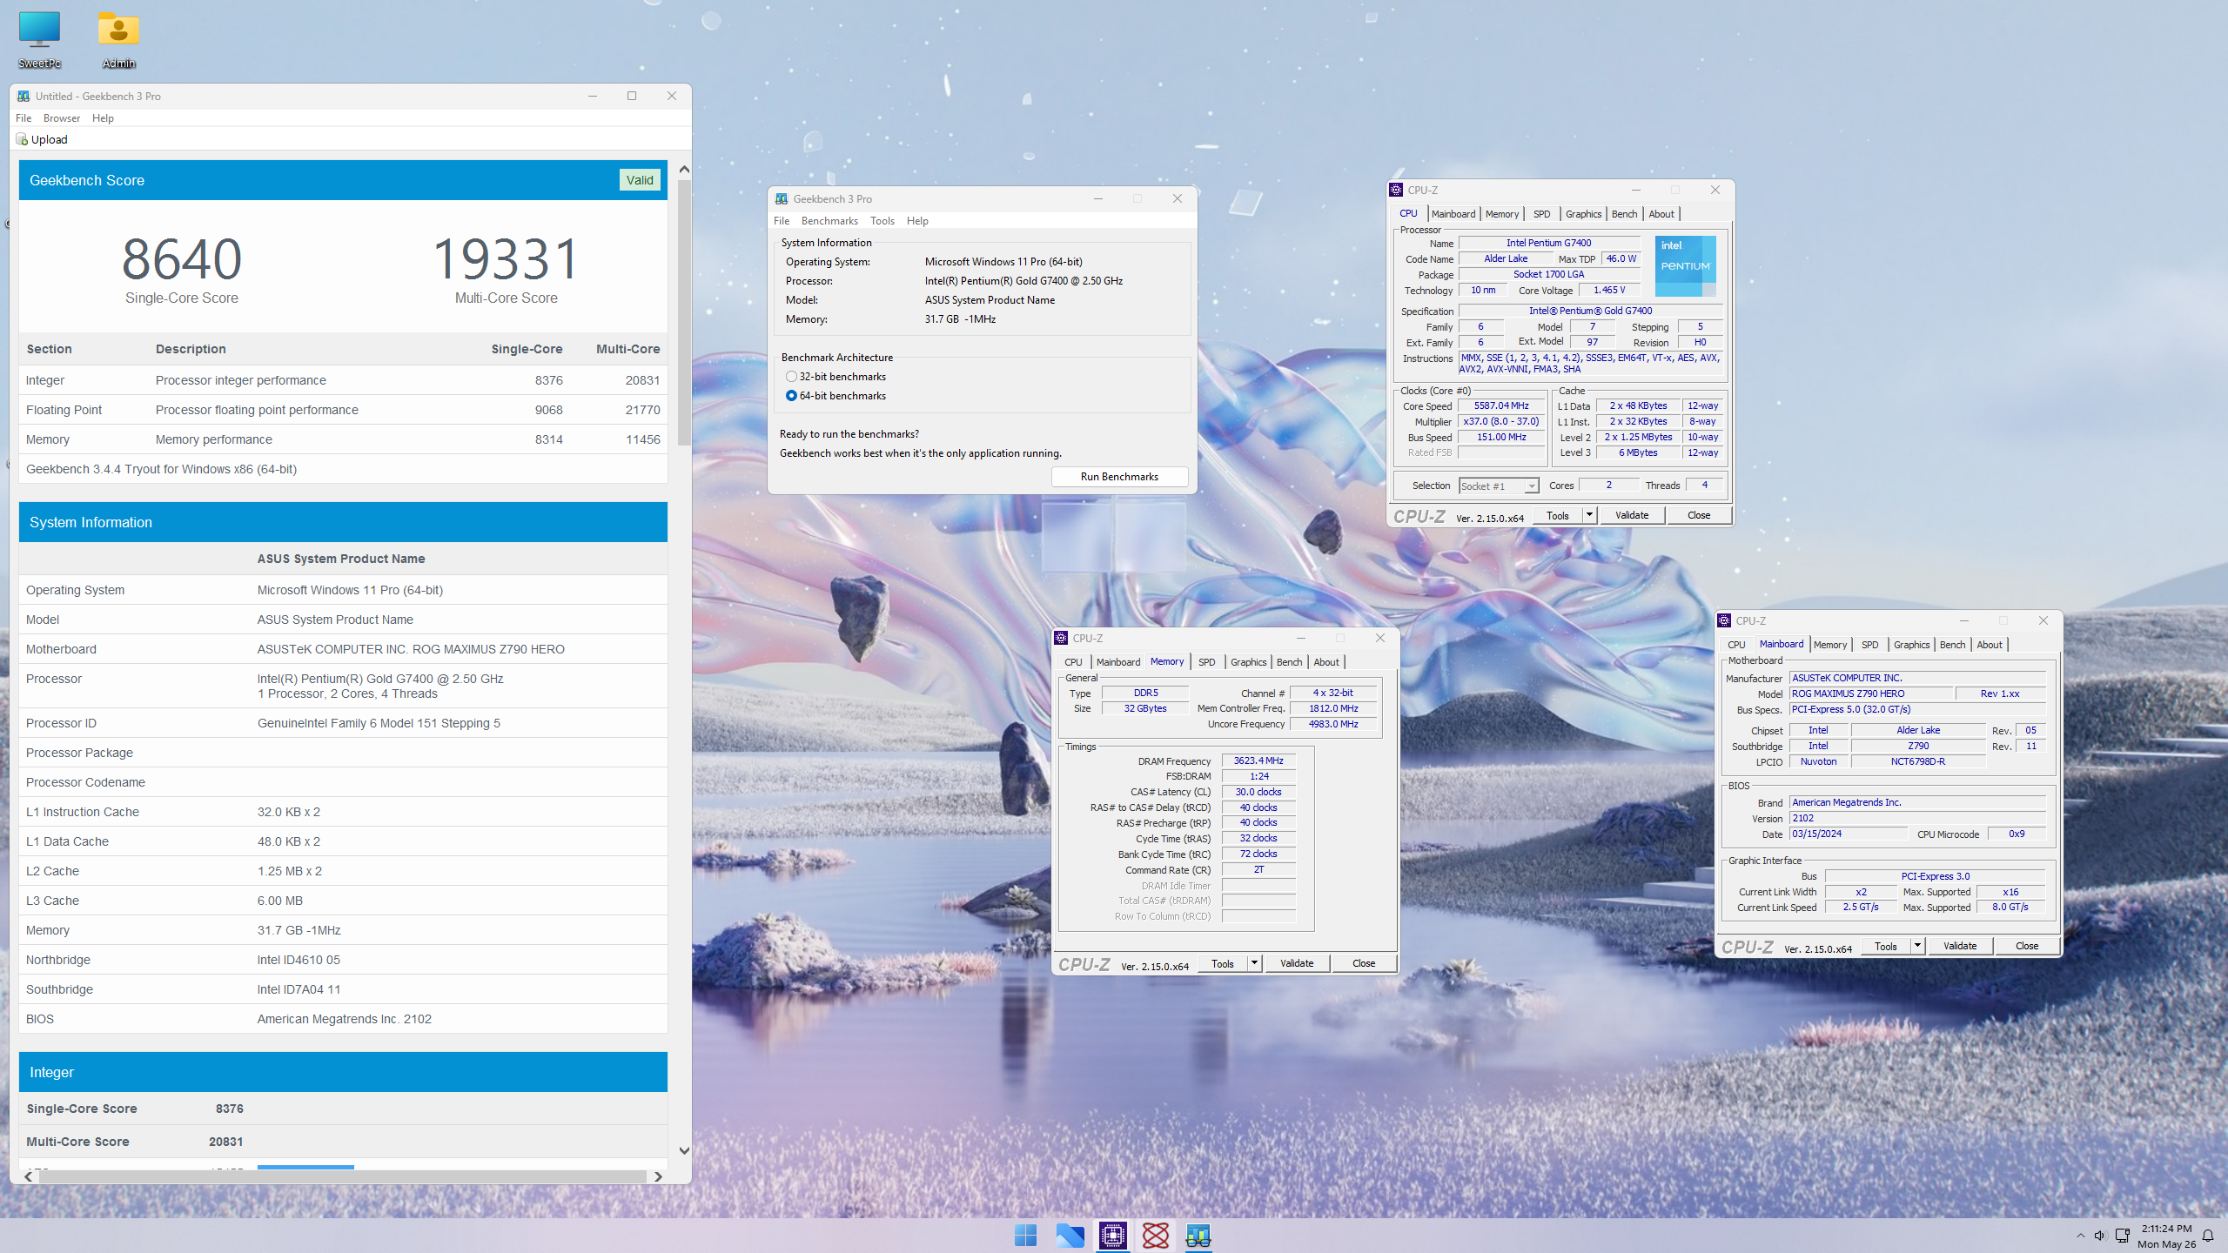This screenshot has height=1253, width=2228.
Task: Click the blue app icon on taskbar
Action: coord(1069,1235)
